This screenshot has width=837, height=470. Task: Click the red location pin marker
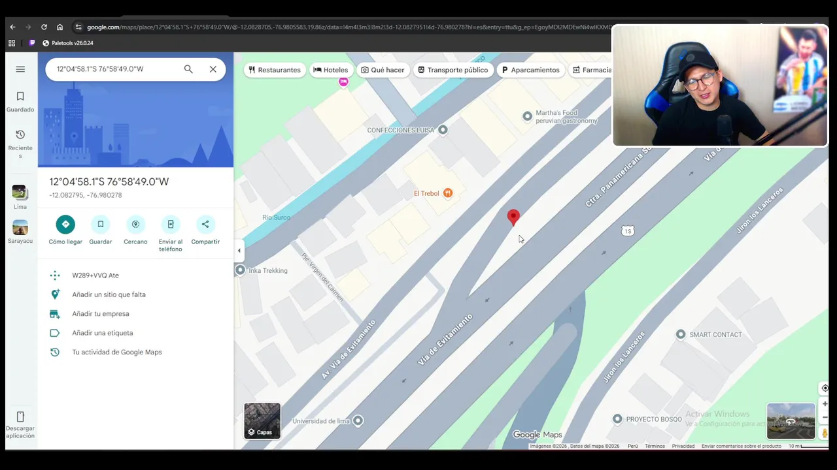pos(513,217)
